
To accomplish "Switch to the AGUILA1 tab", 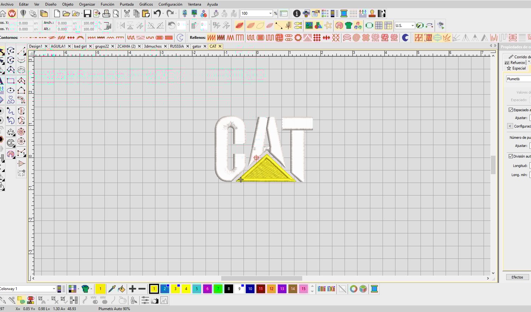I will coord(58,46).
